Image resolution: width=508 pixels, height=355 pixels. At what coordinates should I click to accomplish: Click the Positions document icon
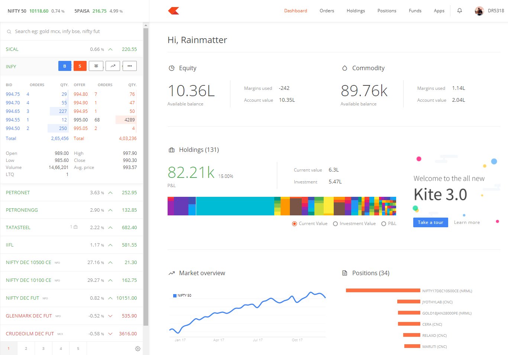click(x=344, y=273)
